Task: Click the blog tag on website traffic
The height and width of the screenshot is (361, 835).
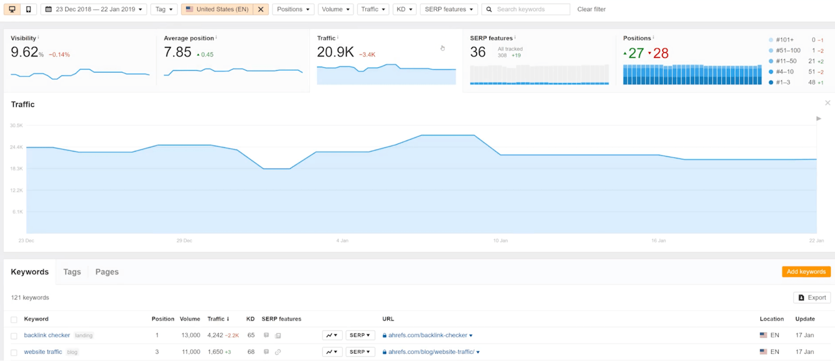Action: 72,352
